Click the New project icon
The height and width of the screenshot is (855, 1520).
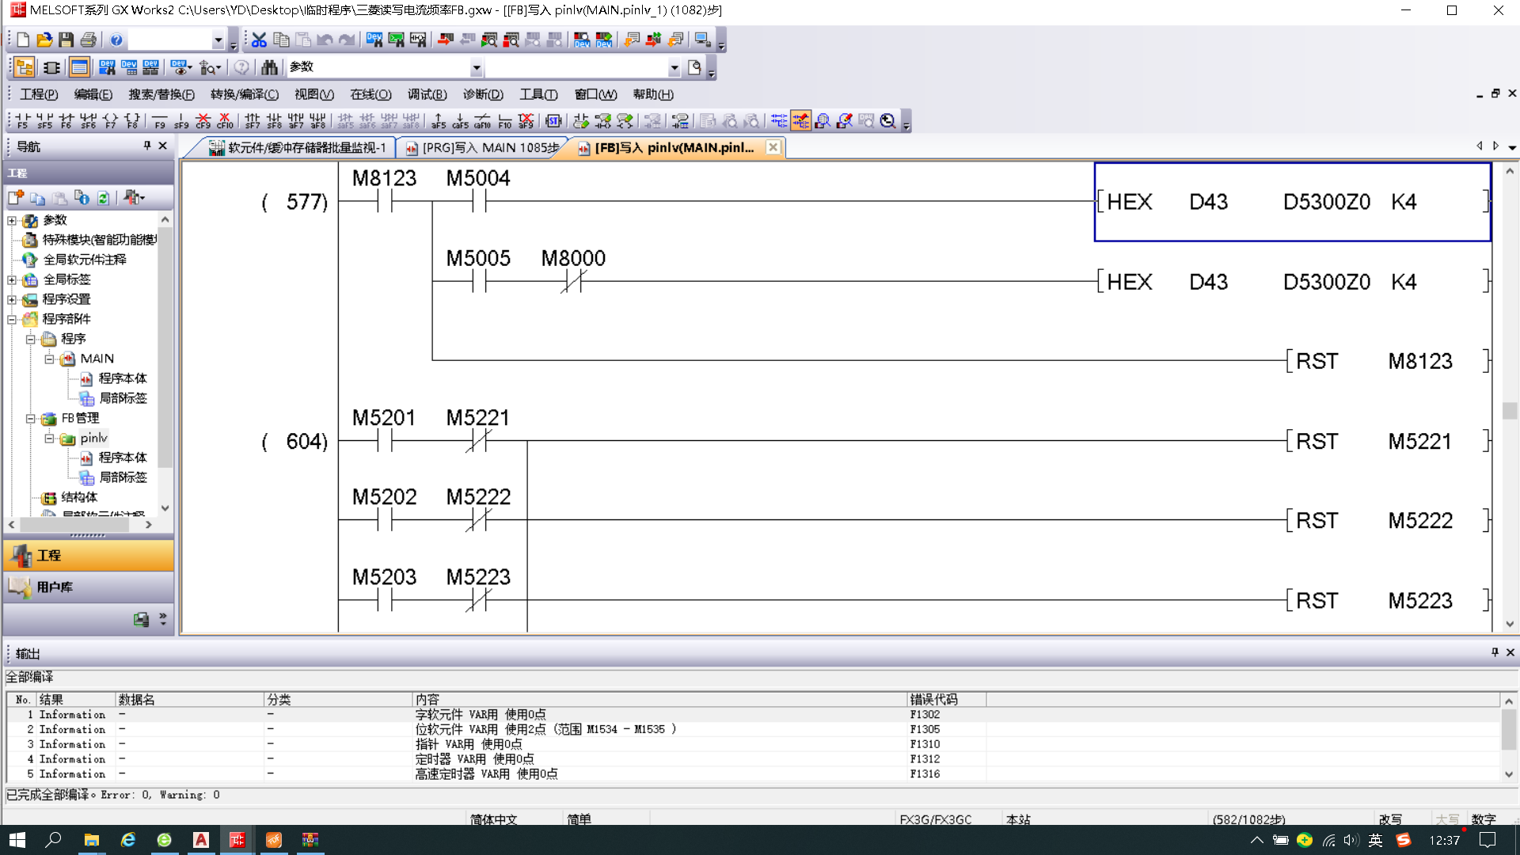point(23,40)
